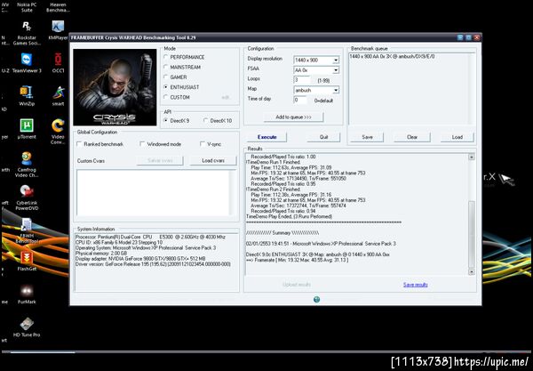Click the globe icon below the results
The height and width of the screenshot is (371, 533).
[316, 299]
